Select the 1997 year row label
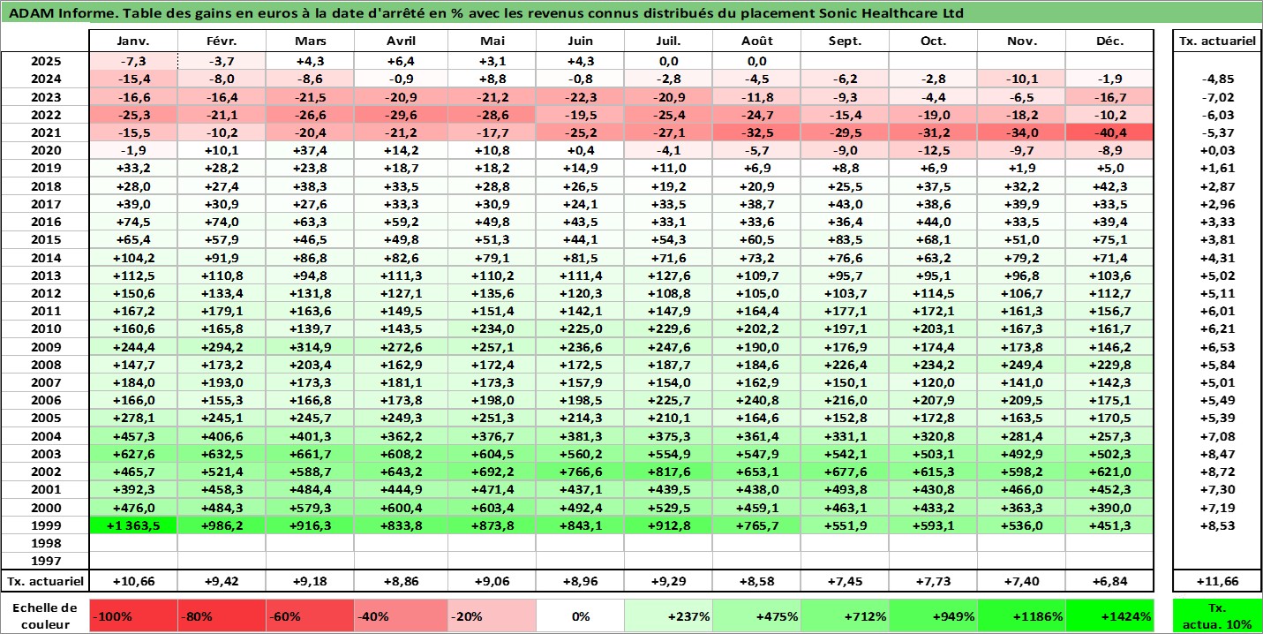 point(45,560)
